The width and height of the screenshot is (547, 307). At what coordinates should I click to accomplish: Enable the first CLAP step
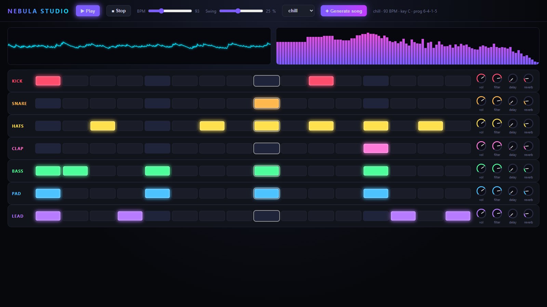(48, 148)
